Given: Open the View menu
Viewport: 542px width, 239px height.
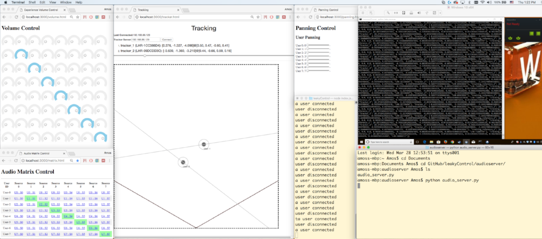Looking at the screenshot, I should coord(53,2).
